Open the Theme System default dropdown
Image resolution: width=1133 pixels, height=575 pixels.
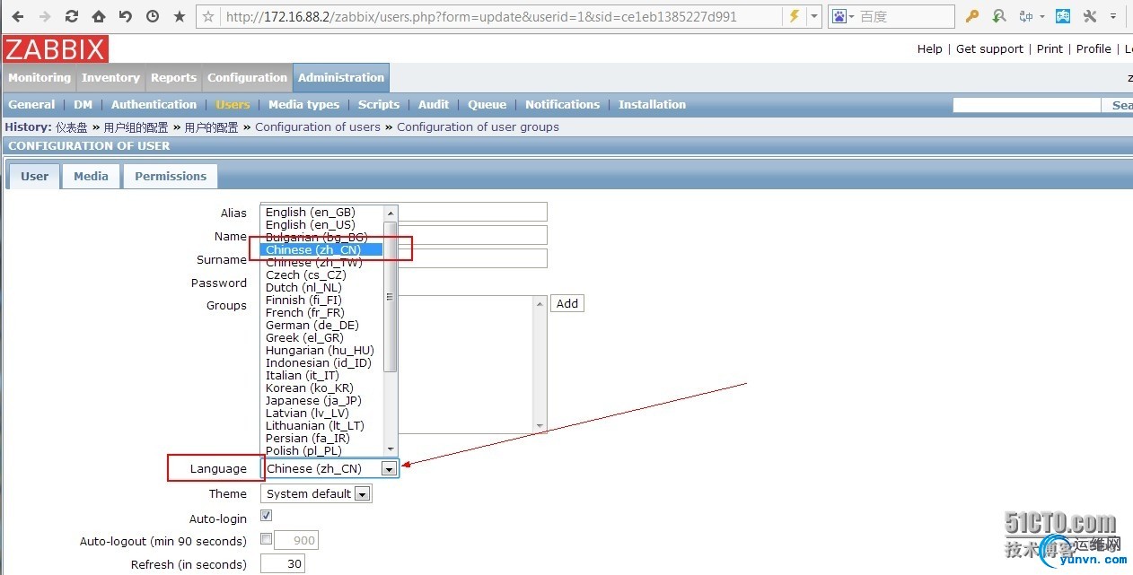(x=316, y=494)
